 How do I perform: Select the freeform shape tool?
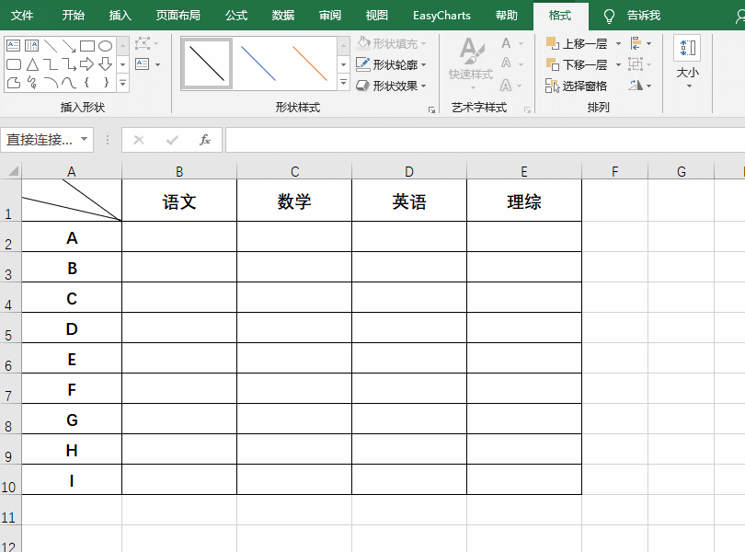coord(13,83)
